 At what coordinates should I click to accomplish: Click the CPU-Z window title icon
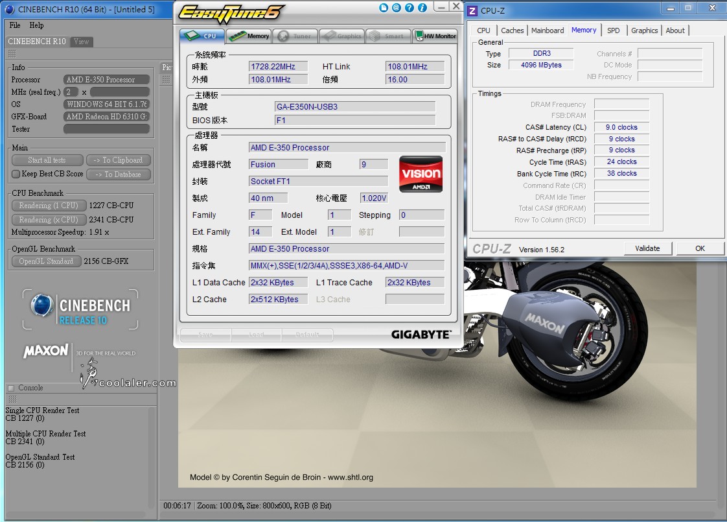coord(472,10)
